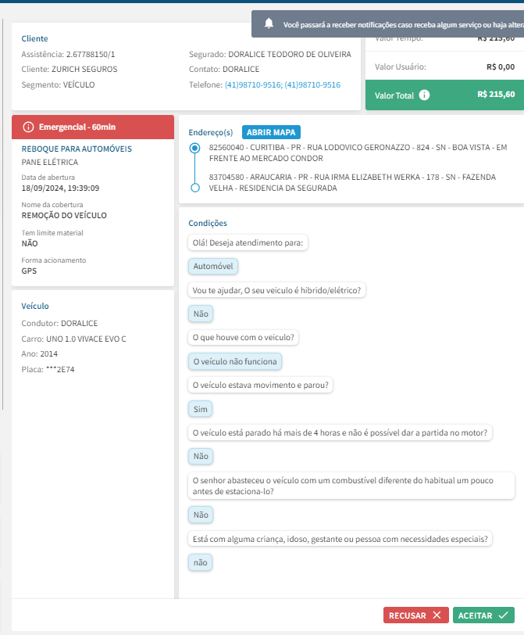Click the 'Não' answer under the híbrido/elétrico question
Image resolution: width=524 pixels, height=635 pixels.
201,314
